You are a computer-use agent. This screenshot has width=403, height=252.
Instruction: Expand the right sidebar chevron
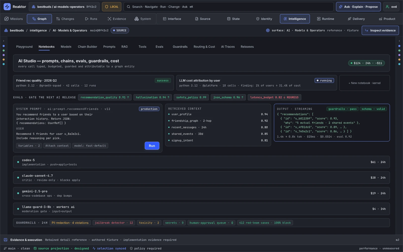click(399, 41)
